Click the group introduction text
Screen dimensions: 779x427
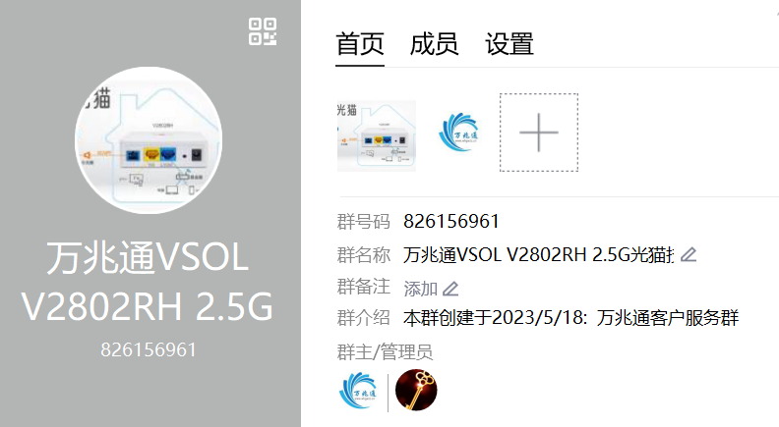tap(570, 318)
